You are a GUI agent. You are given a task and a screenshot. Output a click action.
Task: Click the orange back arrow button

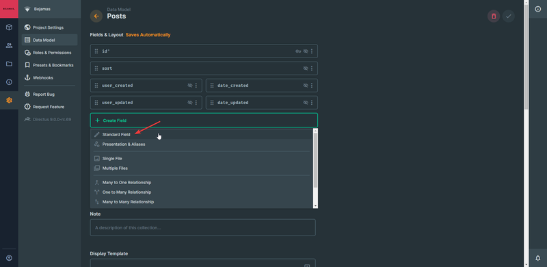point(96,16)
